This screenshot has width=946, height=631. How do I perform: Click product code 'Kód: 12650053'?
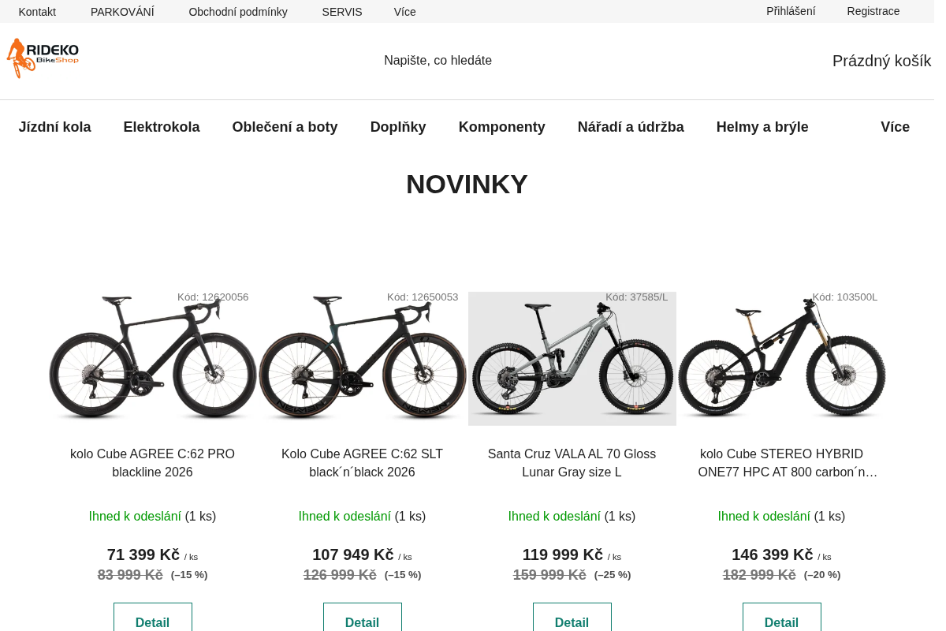423,297
